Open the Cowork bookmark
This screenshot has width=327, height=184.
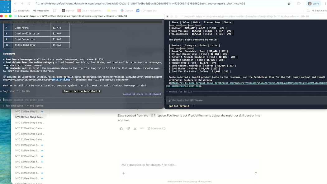pyautogui.click(x=127, y=11)
